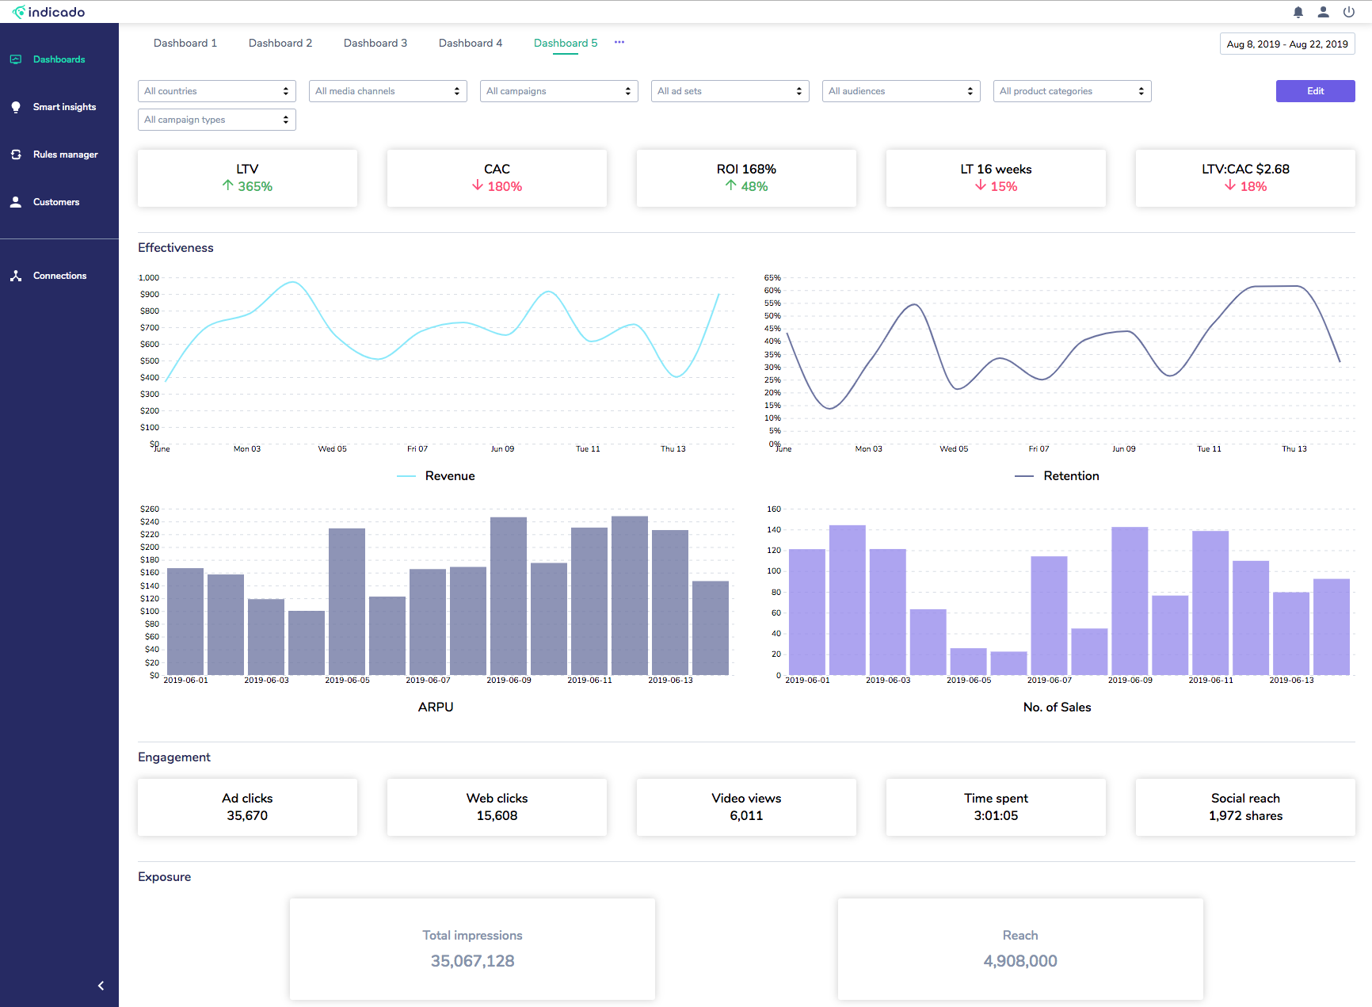Open Smart insights lightbulb icon
The width and height of the screenshot is (1372, 1007).
(16, 107)
